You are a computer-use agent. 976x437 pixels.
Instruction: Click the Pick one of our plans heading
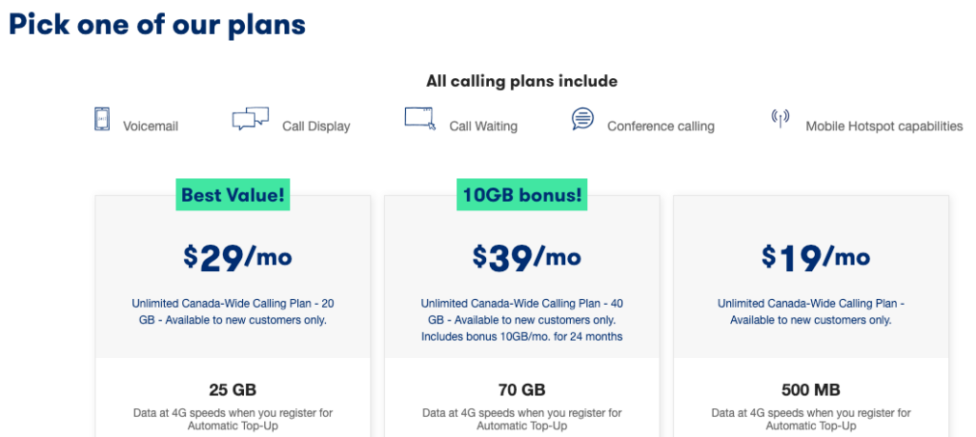click(x=157, y=24)
